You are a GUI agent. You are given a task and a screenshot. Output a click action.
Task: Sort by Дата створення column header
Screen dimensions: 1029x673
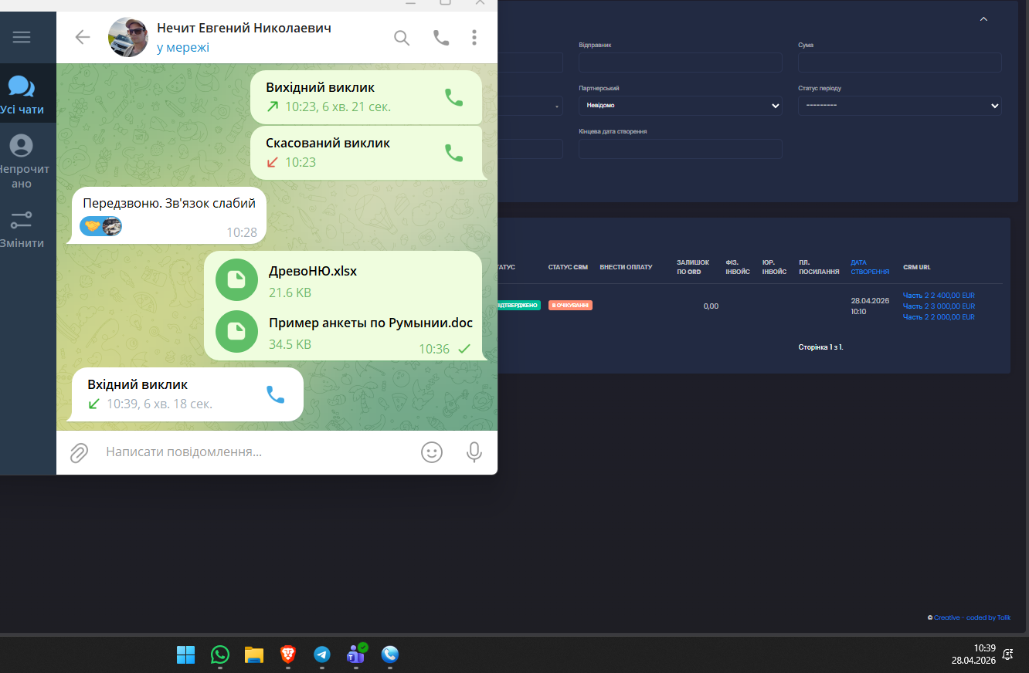[870, 267]
